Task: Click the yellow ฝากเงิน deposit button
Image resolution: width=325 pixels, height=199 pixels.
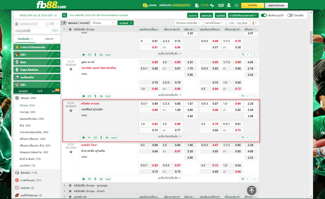Action: (x=253, y=5)
